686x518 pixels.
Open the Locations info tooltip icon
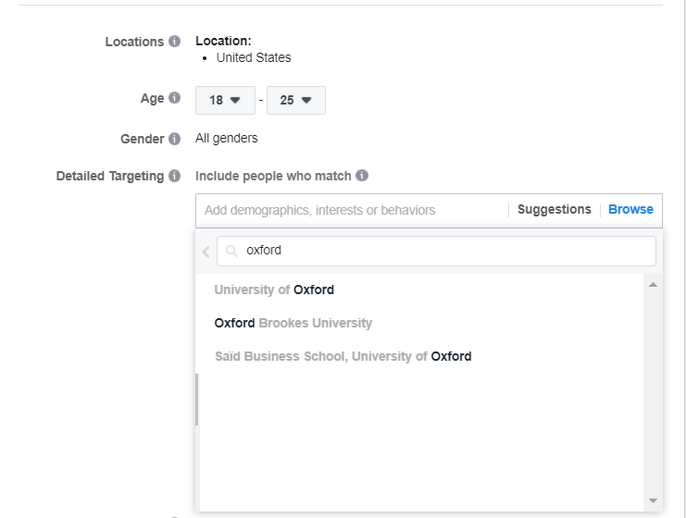[175, 41]
